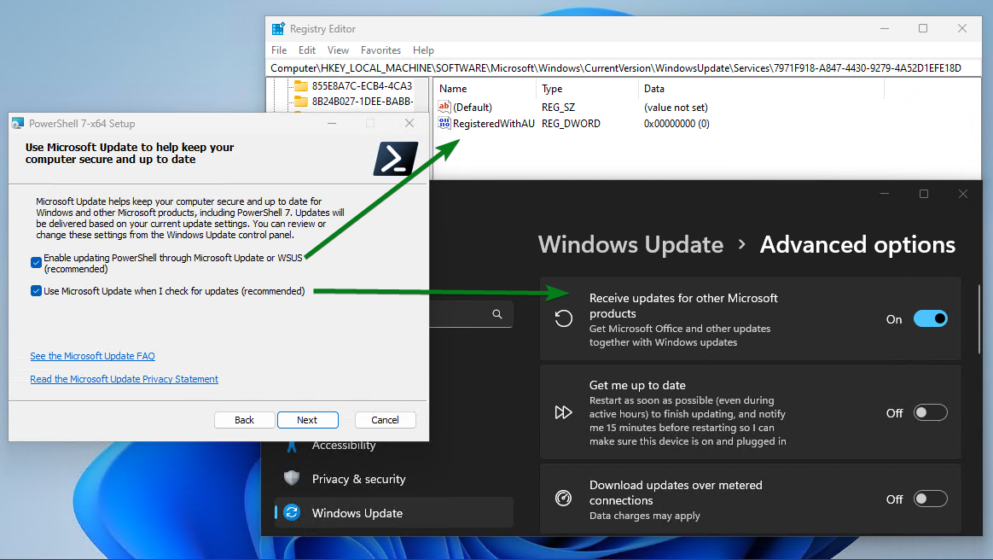Click the REG_SZ type cell
The height and width of the screenshot is (560, 993).
coord(558,107)
